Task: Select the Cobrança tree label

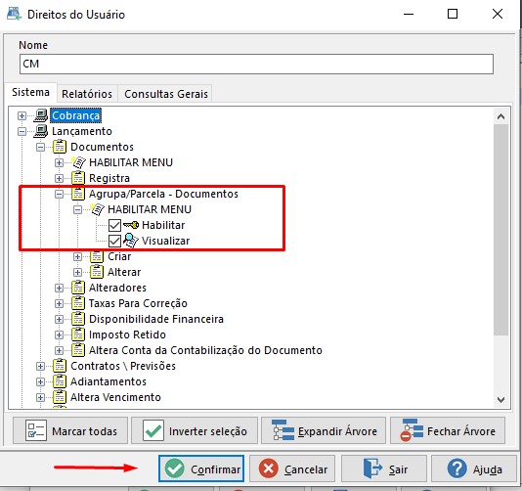Action: click(75, 115)
